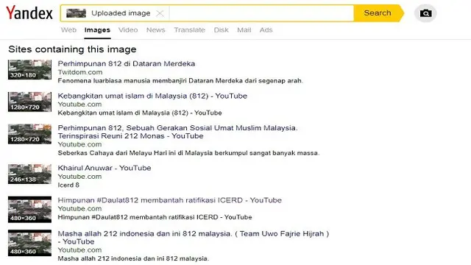Click thumbnail beside 'Kebangkitan umat islam' result
This screenshot has height=265, width=471.
coord(29,102)
